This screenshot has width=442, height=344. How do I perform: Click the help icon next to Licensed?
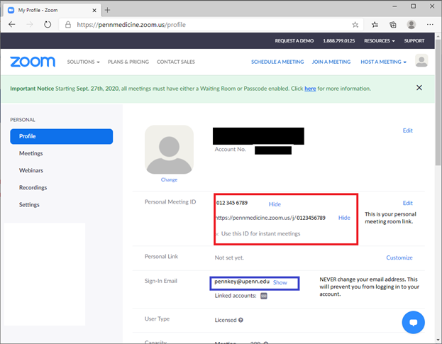pyautogui.click(x=241, y=320)
